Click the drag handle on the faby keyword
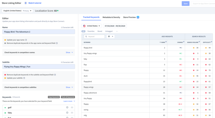Viewport: 215px width, 118px height. click(x=72, y=113)
